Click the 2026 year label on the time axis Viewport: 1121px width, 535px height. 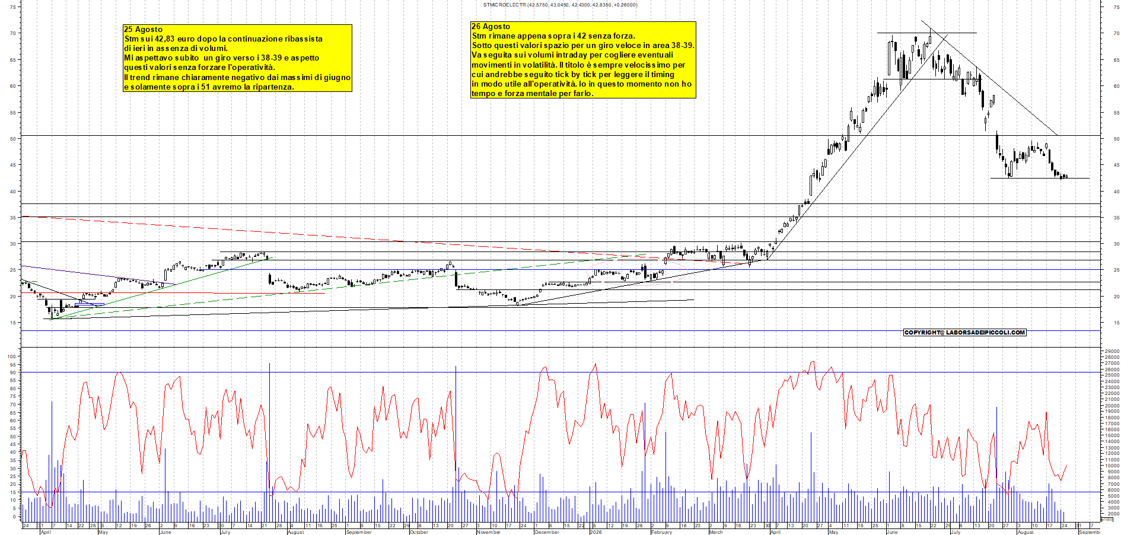[595, 532]
